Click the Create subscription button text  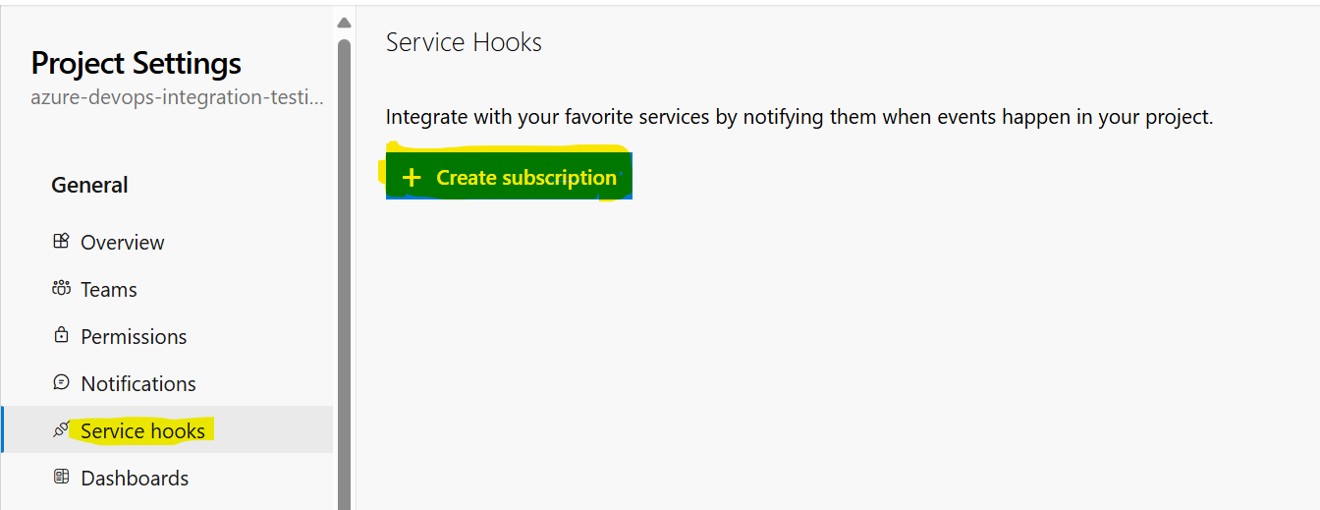click(x=526, y=178)
